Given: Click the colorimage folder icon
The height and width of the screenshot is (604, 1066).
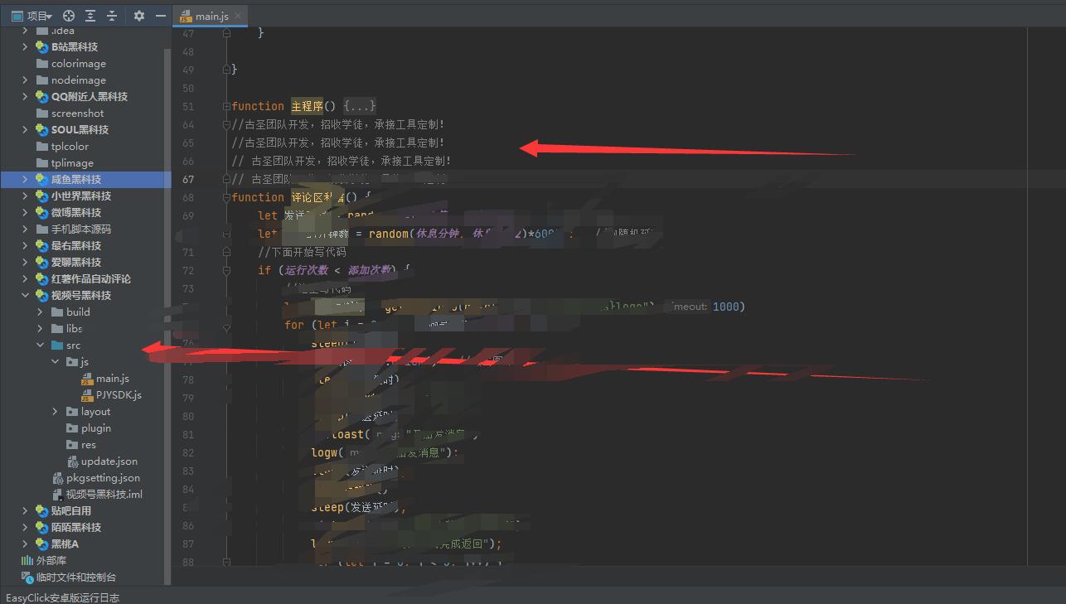Looking at the screenshot, I should (x=42, y=64).
